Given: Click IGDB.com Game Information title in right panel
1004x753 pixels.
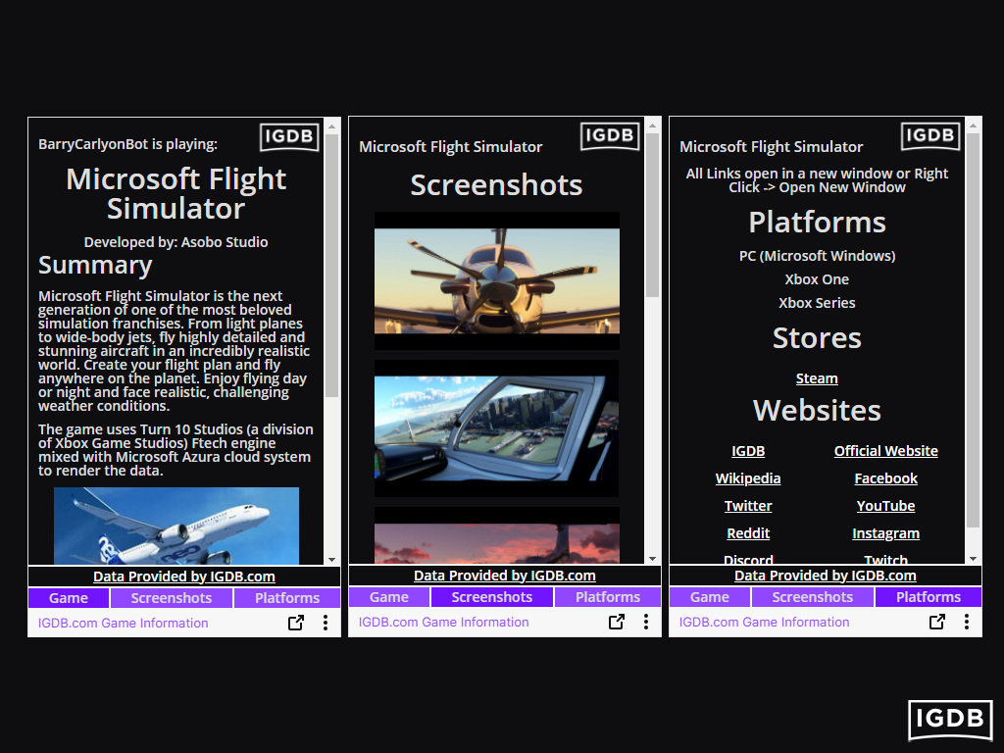Looking at the screenshot, I should pyautogui.click(x=765, y=622).
